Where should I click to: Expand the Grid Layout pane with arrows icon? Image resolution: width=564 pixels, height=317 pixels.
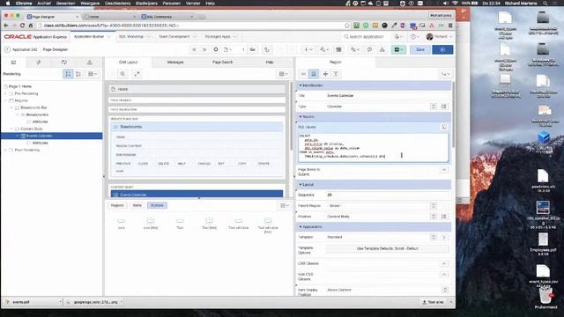click(137, 74)
